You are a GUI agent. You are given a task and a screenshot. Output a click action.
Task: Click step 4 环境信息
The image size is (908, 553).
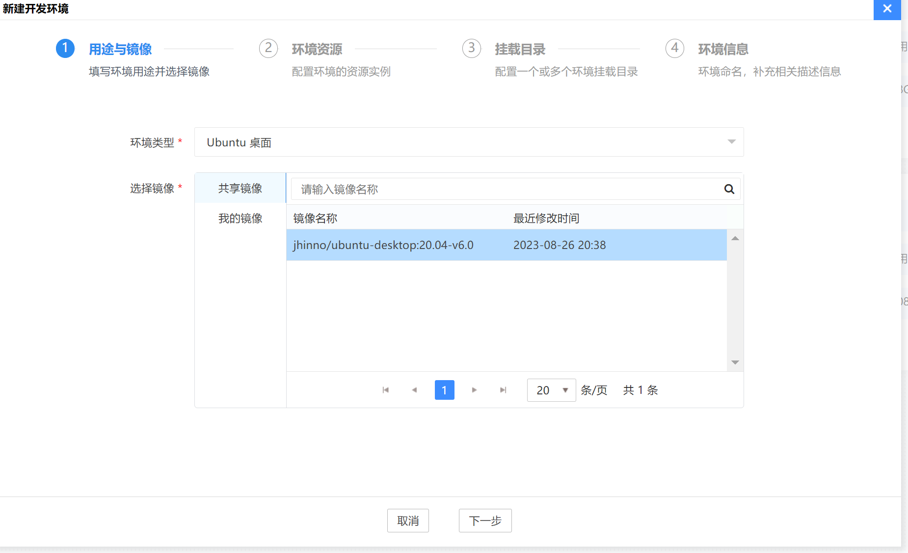723,49
